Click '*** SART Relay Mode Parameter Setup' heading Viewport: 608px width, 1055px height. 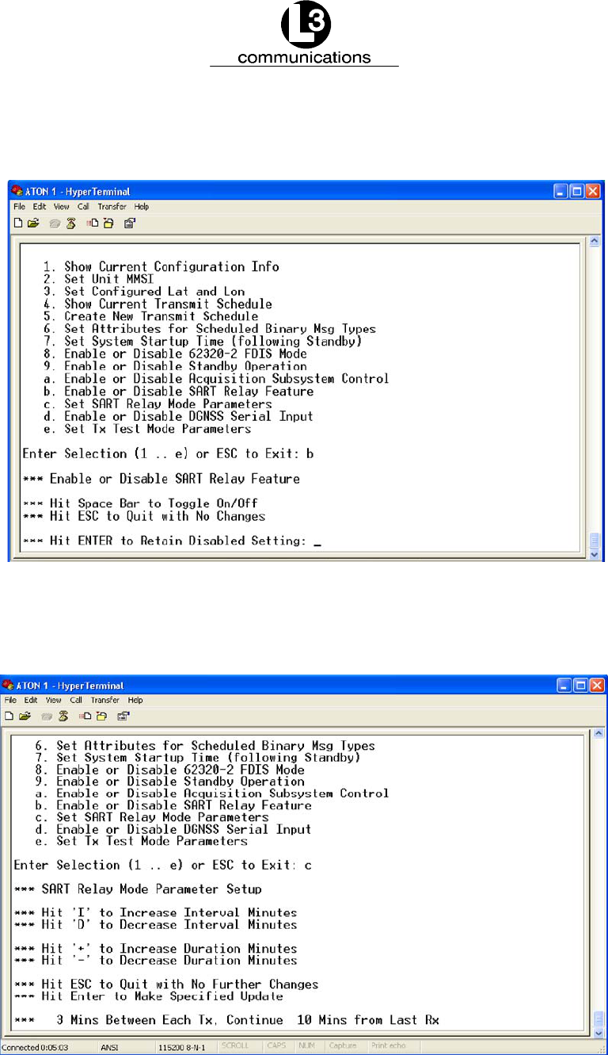(138, 889)
